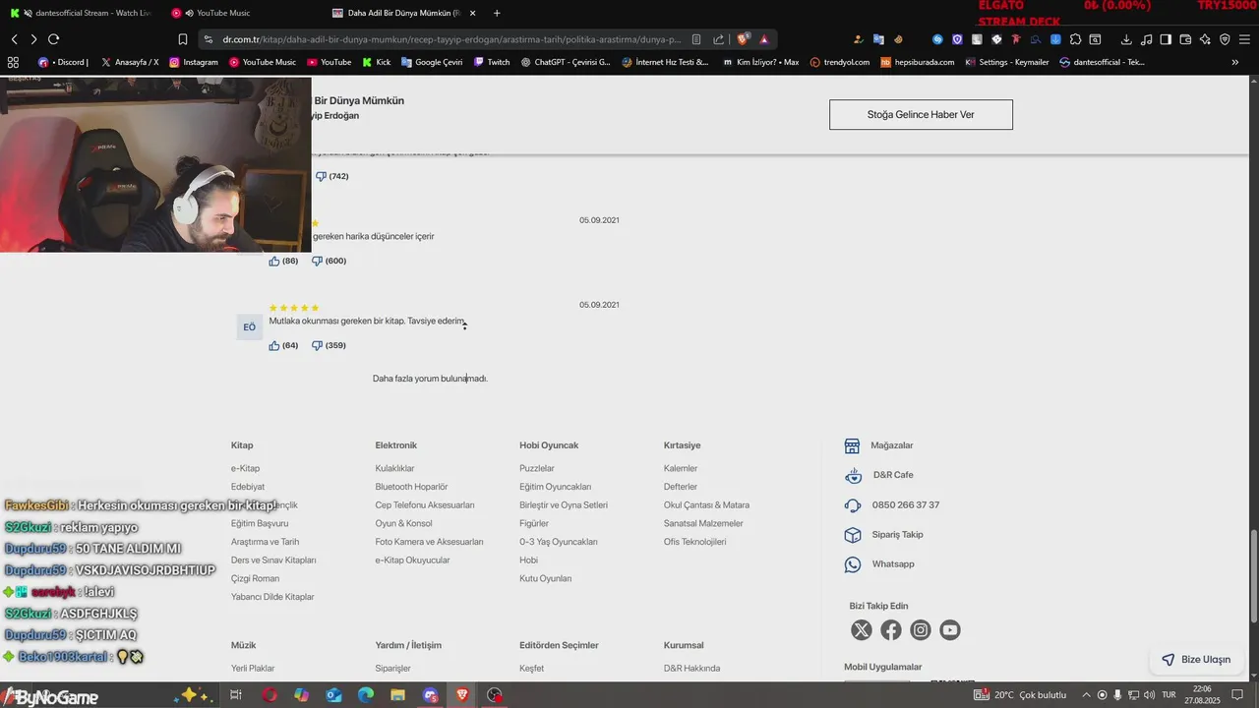The height and width of the screenshot is (708, 1259).
Task: Open D&R YouTube social icon
Action: click(950, 630)
